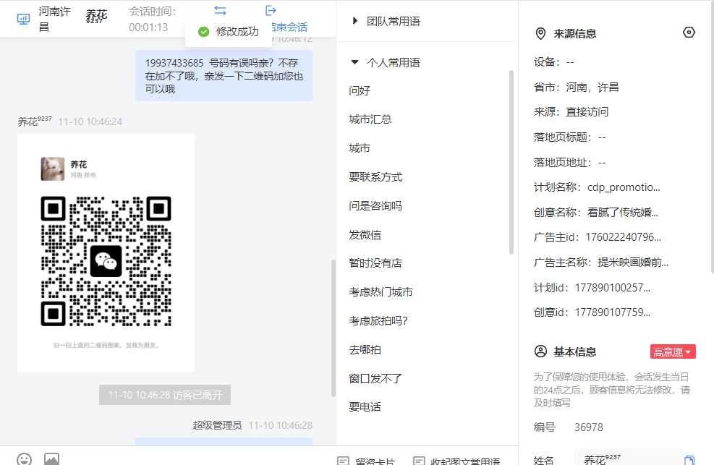Select the 城市汇总 quick phrase
The height and width of the screenshot is (465, 714).
370,119
